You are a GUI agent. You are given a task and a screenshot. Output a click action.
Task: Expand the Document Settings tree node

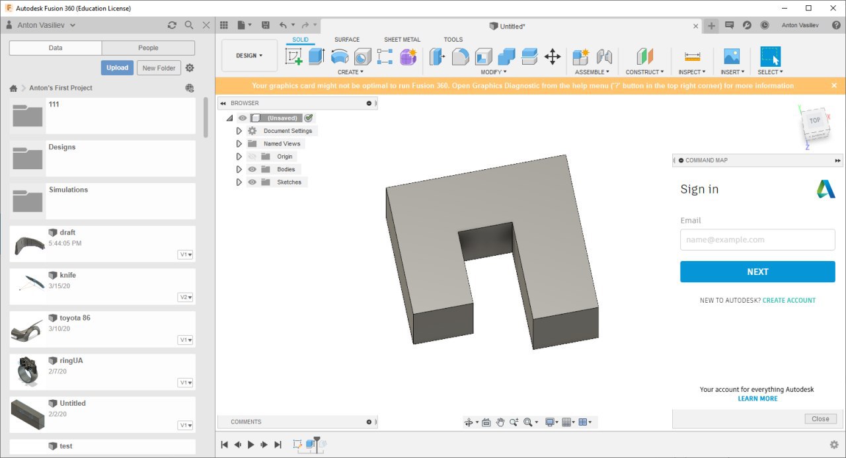tap(239, 131)
